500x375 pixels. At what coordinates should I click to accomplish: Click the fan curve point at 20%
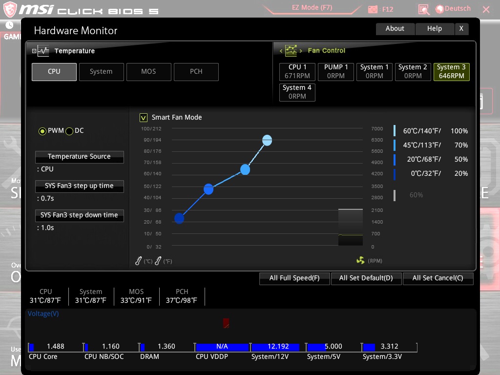tap(179, 218)
